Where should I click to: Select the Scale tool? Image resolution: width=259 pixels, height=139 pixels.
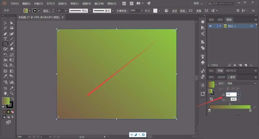click(x=12, y=55)
